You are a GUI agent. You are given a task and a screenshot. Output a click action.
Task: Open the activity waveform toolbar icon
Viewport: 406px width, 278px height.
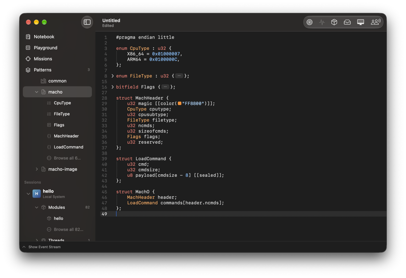point(322,22)
